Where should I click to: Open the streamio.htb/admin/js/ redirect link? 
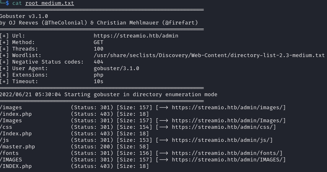[222, 140]
